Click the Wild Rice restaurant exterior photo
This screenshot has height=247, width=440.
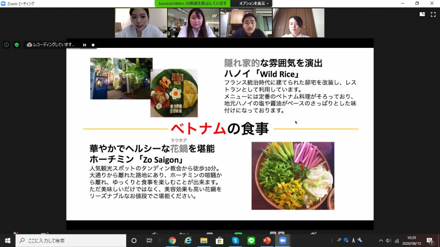(x=121, y=79)
